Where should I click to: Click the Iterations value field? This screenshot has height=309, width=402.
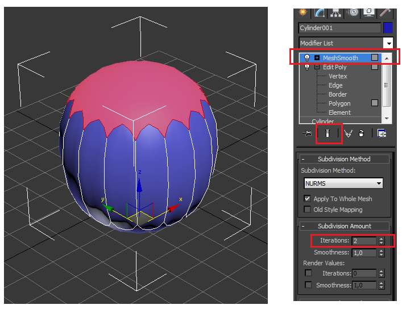[x=364, y=241]
